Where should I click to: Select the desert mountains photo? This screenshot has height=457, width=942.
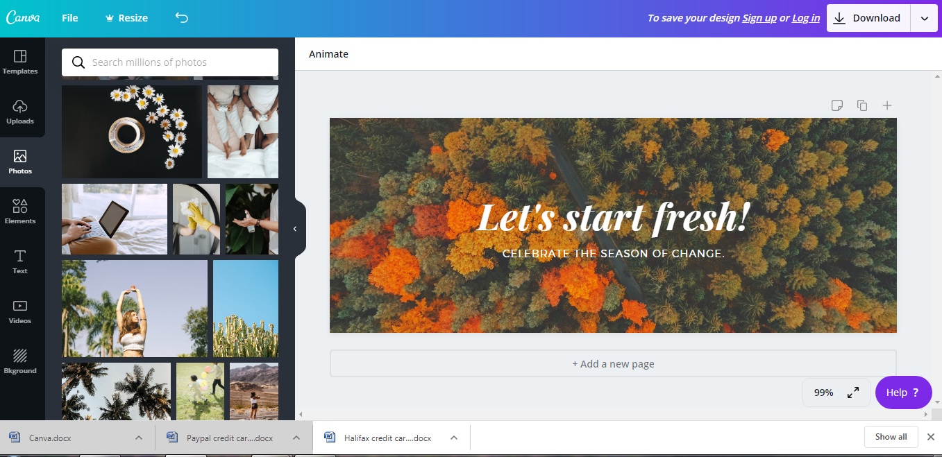pyautogui.click(x=254, y=391)
